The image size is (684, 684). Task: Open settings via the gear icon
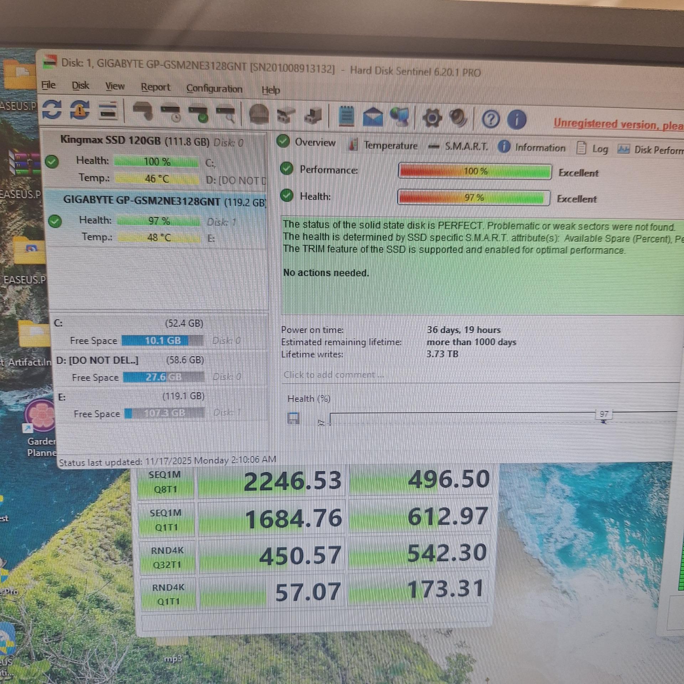point(432,118)
